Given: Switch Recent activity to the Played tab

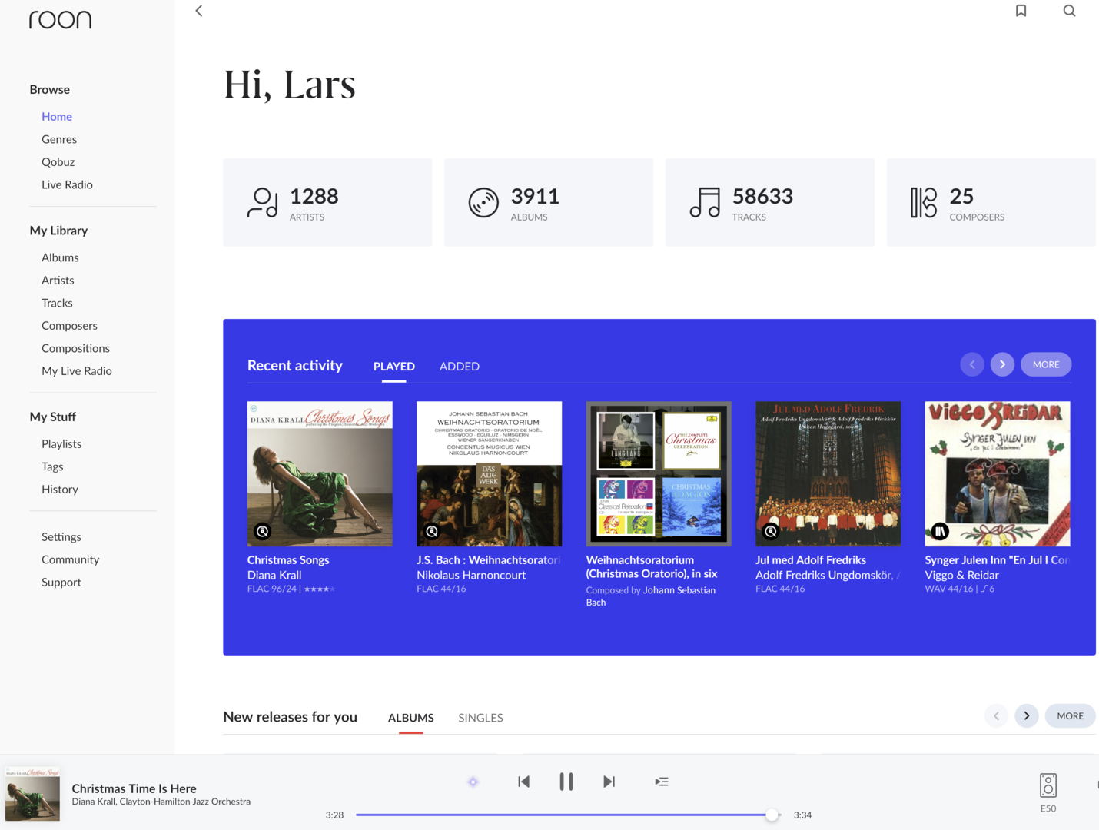Looking at the screenshot, I should click(394, 367).
